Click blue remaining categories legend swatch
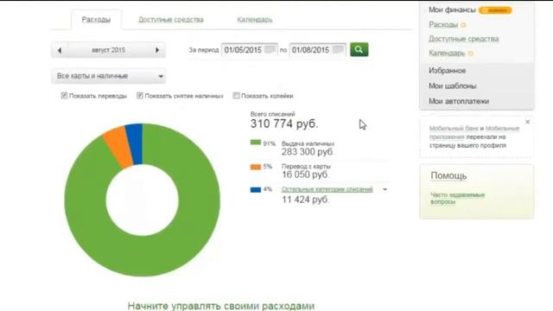Viewport: 553px width, 311px height. [256, 190]
